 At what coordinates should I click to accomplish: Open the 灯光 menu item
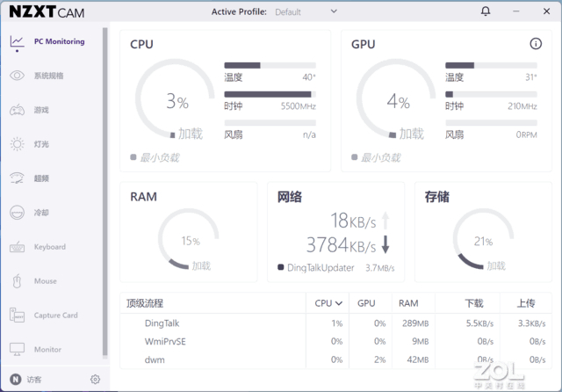(x=41, y=144)
